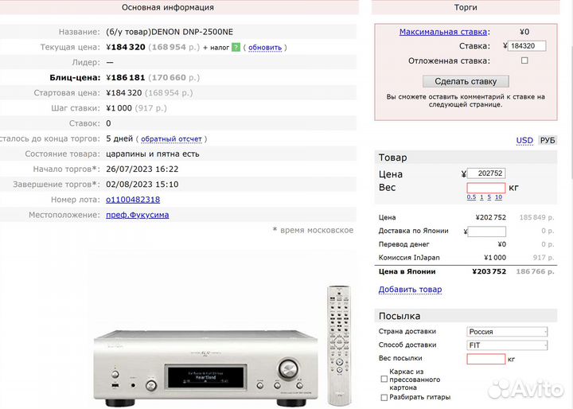The image size is (573, 409).
Task: Click the end time '02/08/2023 15:10'
Action: click(x=142, y=185)
